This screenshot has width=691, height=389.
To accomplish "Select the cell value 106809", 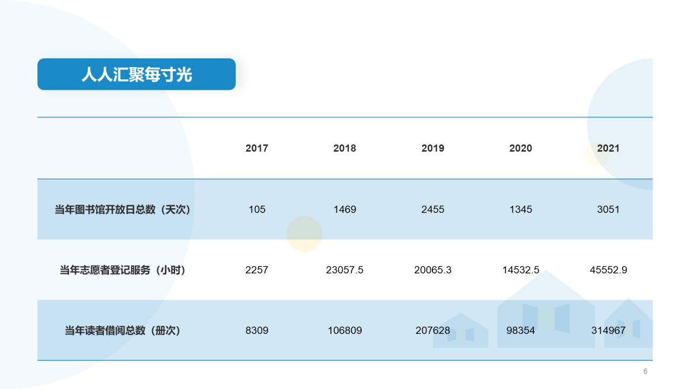I will click(345, 331).
